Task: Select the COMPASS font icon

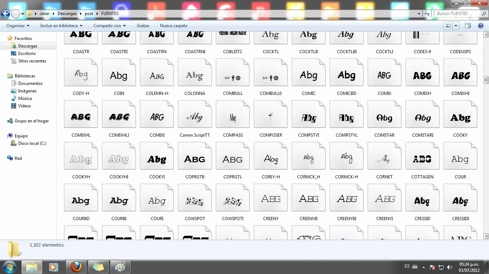Action: pyautogui.click(x=233, y=114)
